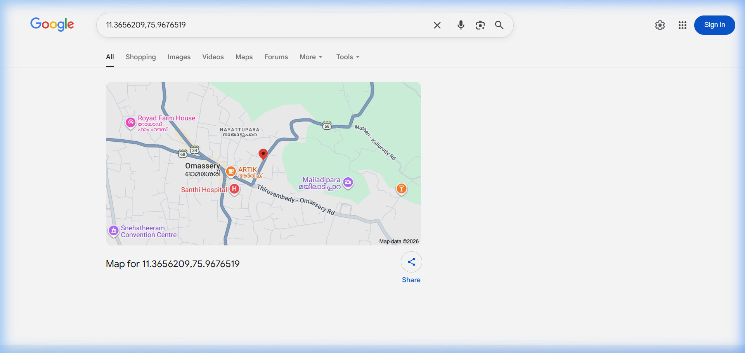Click the Share icon below the map

pos(411,262)
